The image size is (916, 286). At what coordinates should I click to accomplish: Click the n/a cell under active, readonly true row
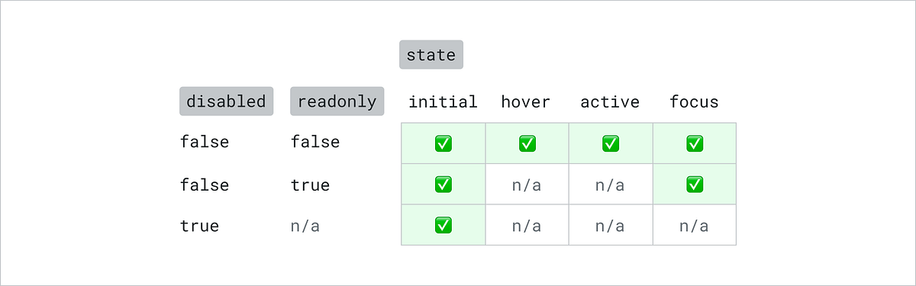610,185
